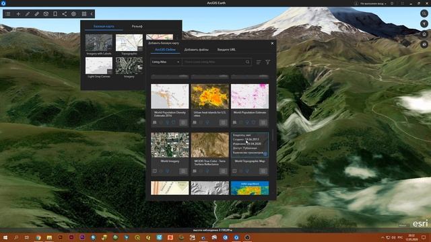Click the blue info icon on World Topographic Map

click(265, 154)
